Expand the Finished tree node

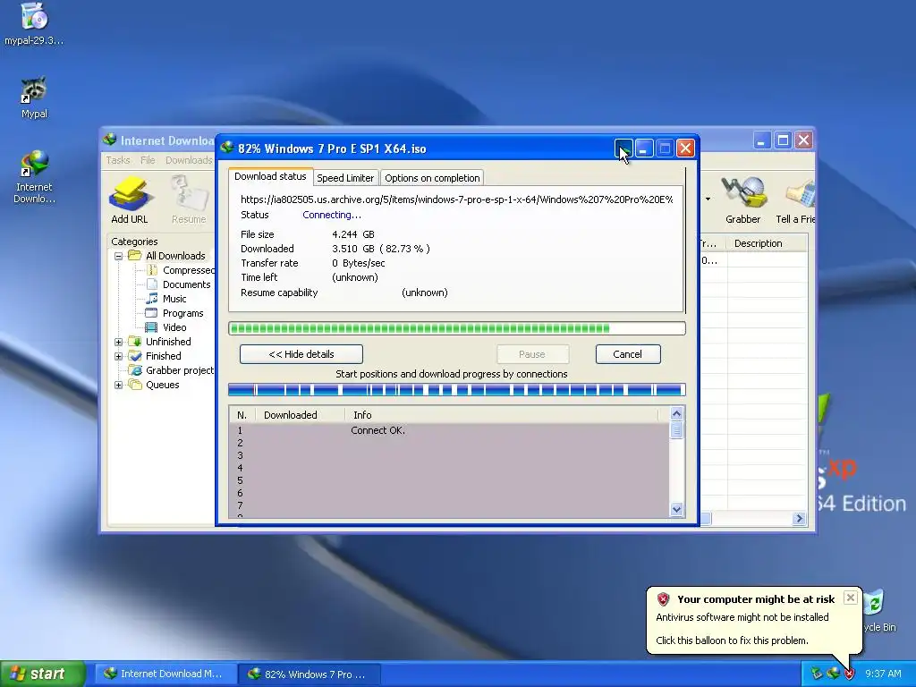pyautogui.click(x=119, y=356)
